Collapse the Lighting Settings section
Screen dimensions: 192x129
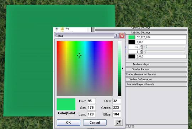tap(141, 33)
